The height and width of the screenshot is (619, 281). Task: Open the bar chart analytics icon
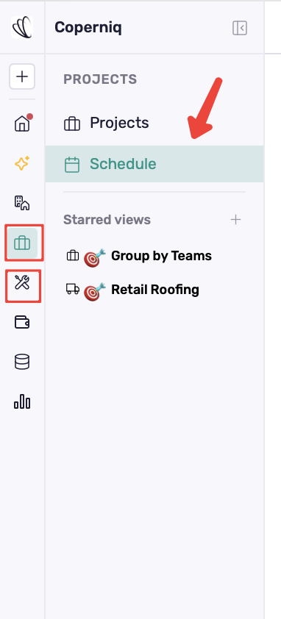[x=22, y=401]
